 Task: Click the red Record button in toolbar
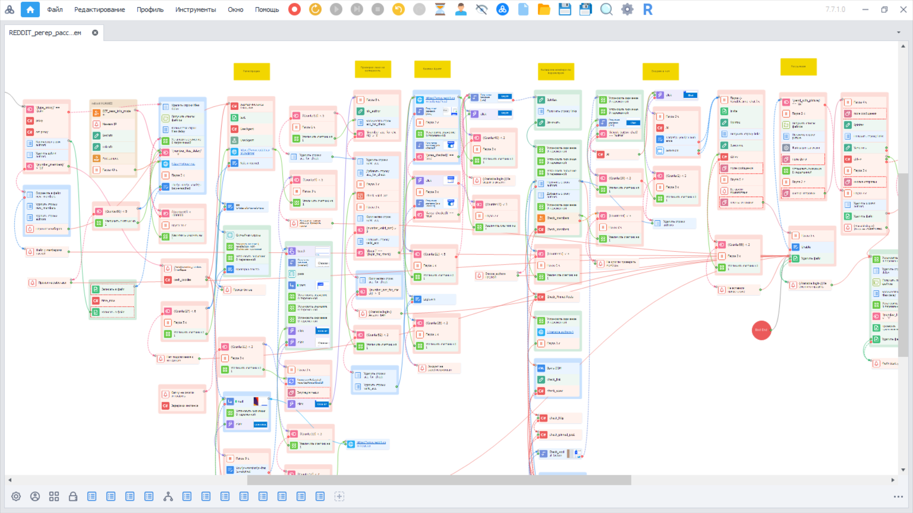294,9
